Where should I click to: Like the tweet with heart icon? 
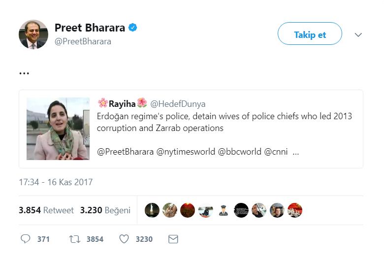pos(124,239)
